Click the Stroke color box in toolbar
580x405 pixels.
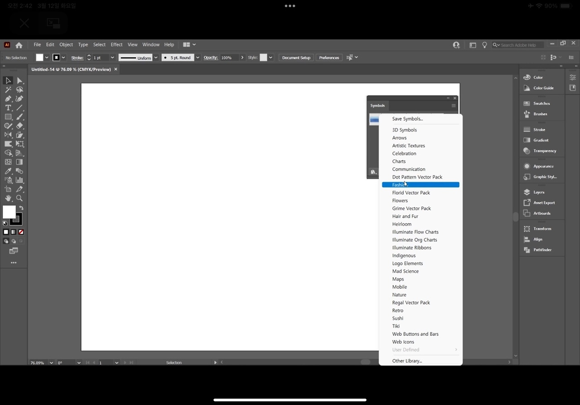[17, 220]
